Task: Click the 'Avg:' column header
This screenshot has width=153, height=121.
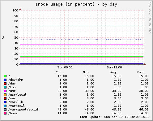Action: (x=113, y=72)
